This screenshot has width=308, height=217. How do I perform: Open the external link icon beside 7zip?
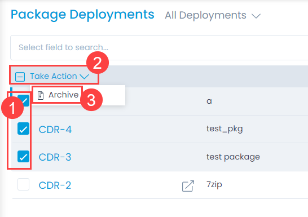coord(188,186)
